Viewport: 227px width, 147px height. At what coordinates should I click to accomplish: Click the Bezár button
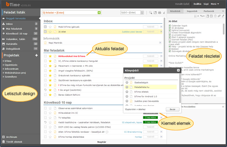coord(173,109)
